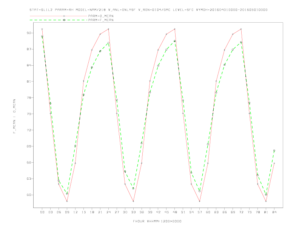Click x-axis forecast hour label 24
Image resolution: width=299 pixels, height=231 pixels.
pyautogui.click(x=108, y=212)
